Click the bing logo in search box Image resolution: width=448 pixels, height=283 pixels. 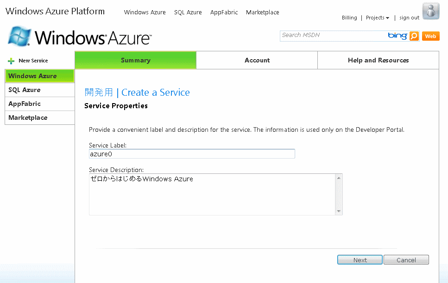[x=398, y=36]
